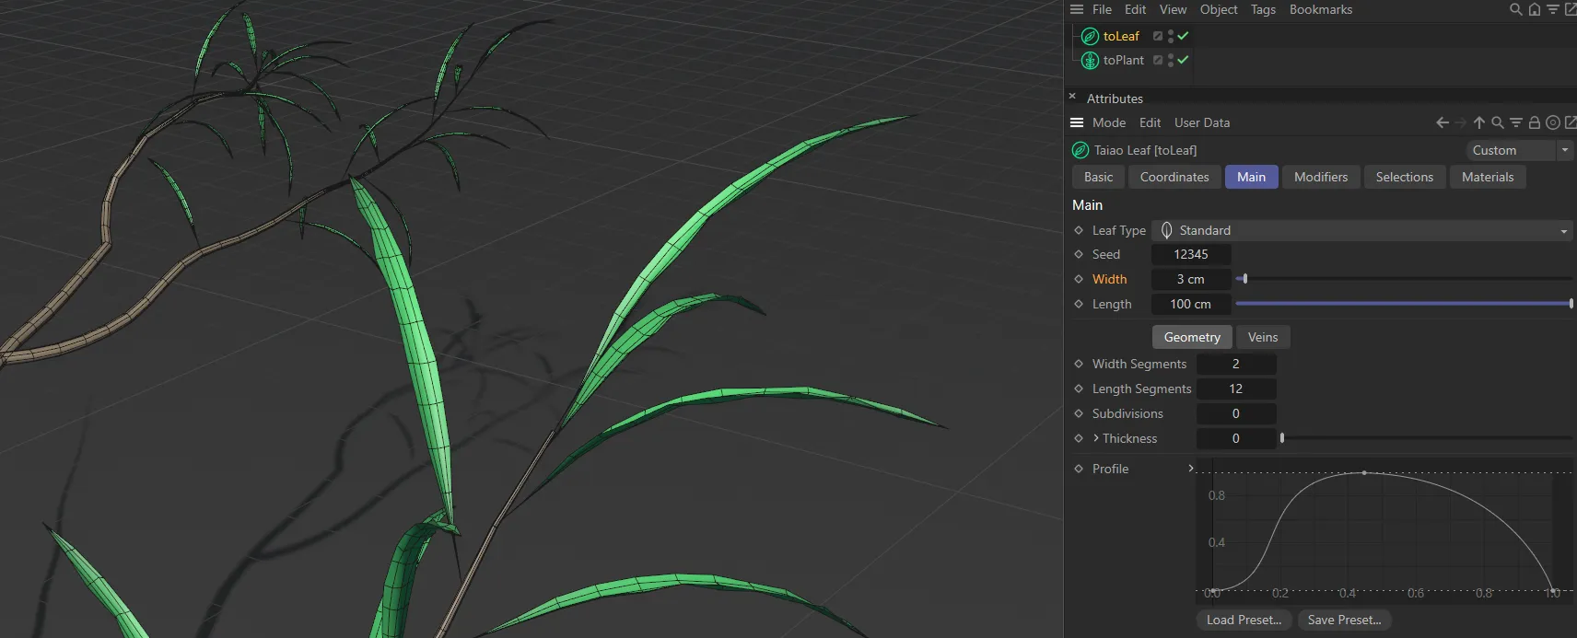Open the Object Manager Edit menu

click(x=1135, y=9)
